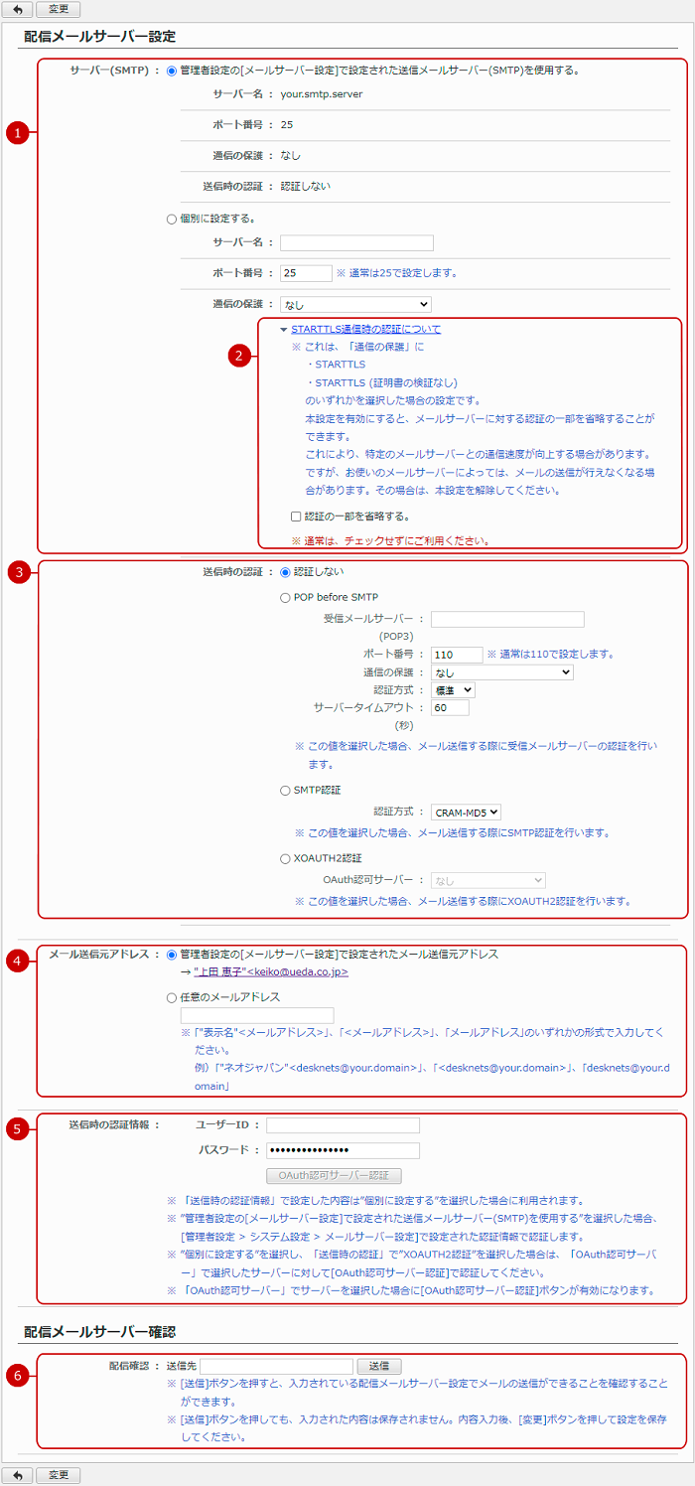The width and height of the screenshot is (695, 1486).
Task: Click the サーバータイムアウト field showing 60
Action: click(x=450, y=708)
